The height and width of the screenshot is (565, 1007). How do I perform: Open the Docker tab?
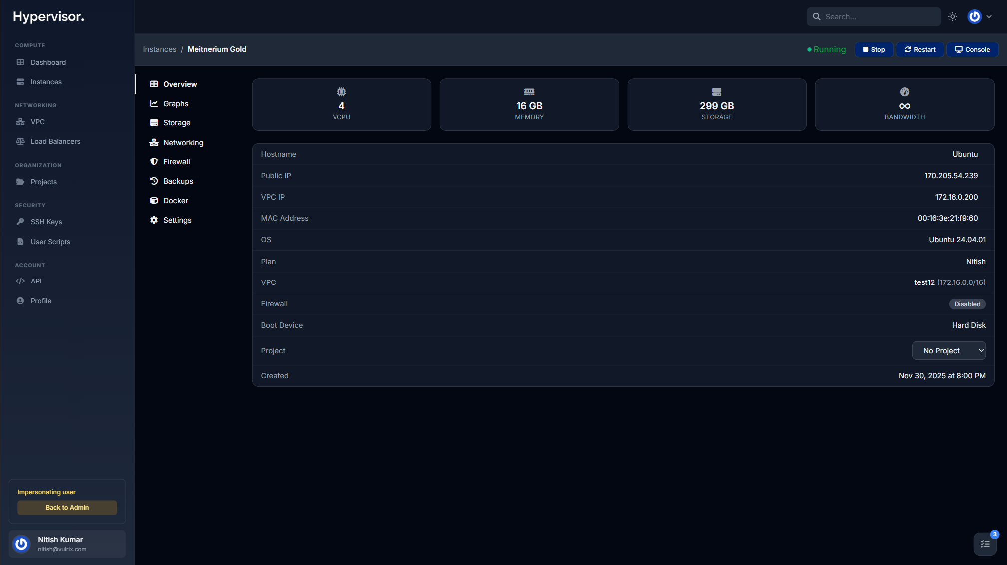pos(175,200)
